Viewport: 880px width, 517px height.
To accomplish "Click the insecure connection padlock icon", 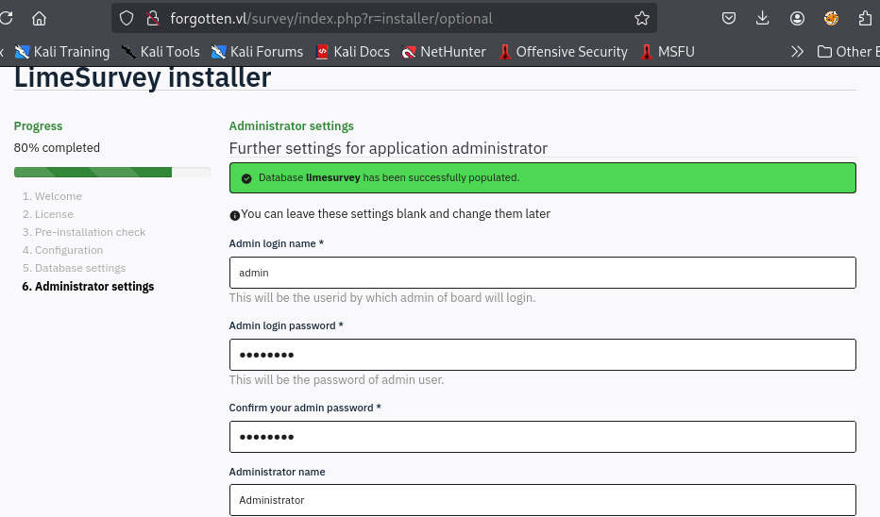I will (151, 18).
